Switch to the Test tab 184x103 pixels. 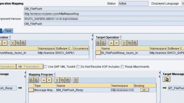click(8, 31)
